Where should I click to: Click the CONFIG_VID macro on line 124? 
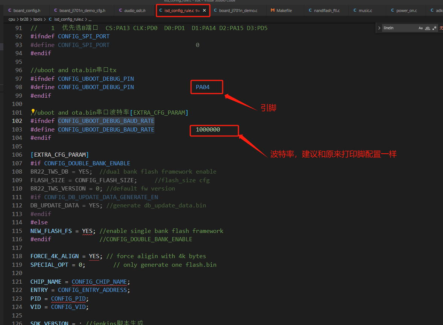[x=68, y=307]
